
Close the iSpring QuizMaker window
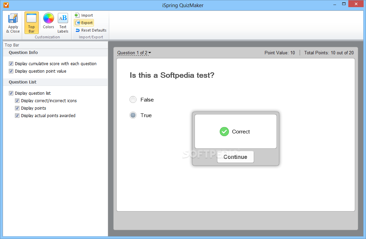356,4
